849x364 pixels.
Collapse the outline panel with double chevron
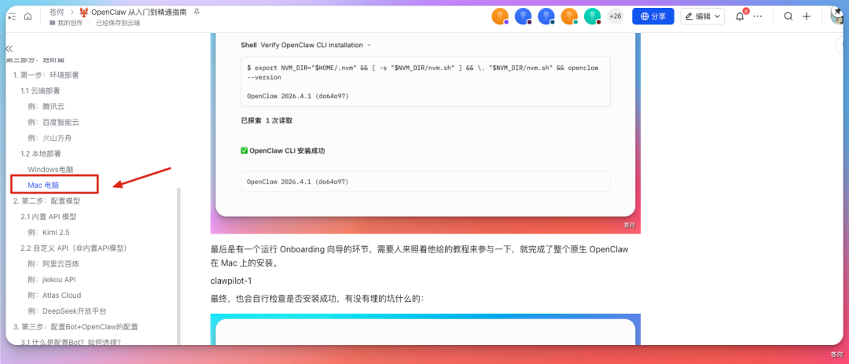click(9, 49)
